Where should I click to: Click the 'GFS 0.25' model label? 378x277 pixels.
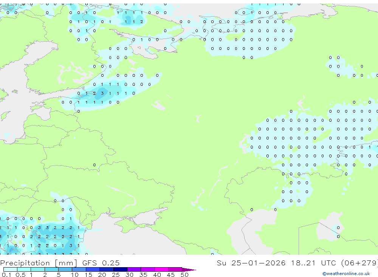pos(101,263)
